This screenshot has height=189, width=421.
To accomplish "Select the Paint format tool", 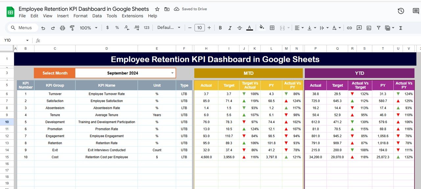I will (72, 28).
